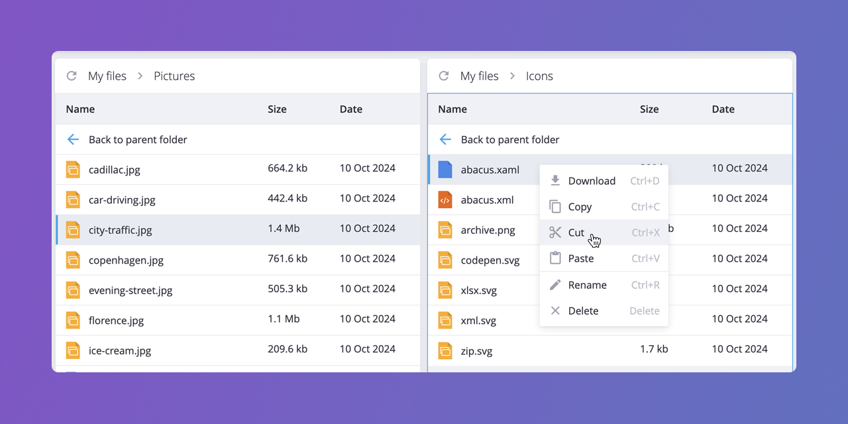Select file name archive.png

488,230
